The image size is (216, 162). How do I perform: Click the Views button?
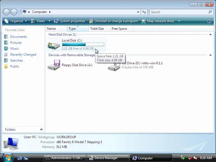pos(38,21)
